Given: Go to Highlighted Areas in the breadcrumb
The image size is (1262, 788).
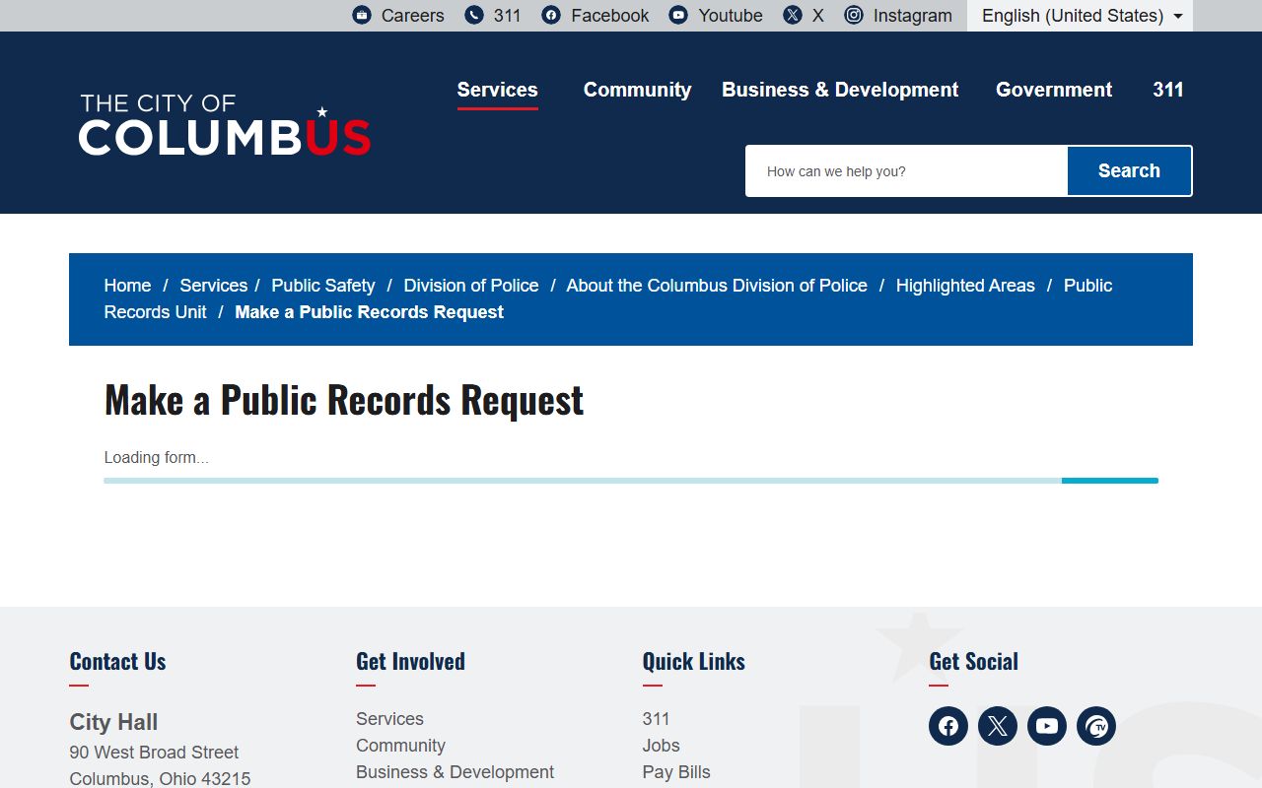Looking at the screenshot, I should tap(965, 286).
